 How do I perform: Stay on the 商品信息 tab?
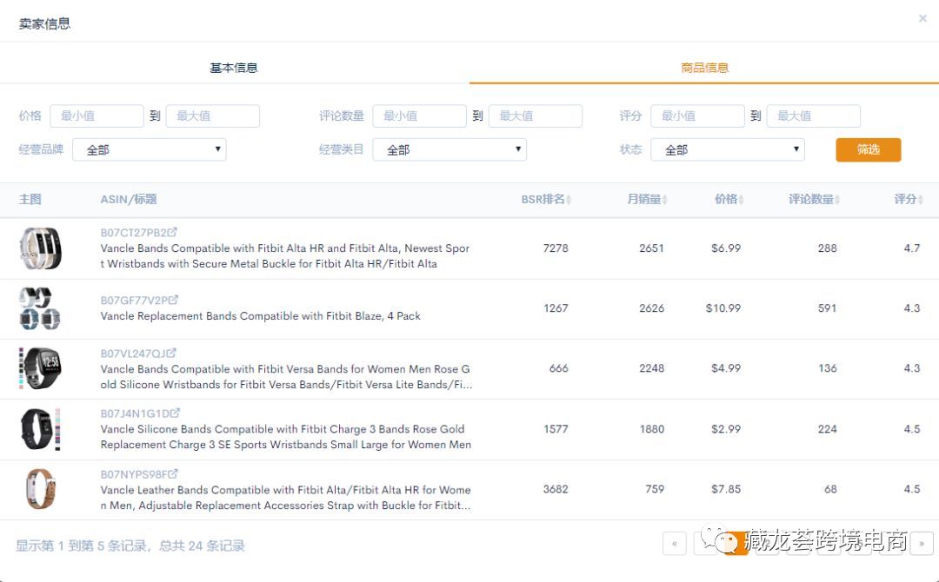coord(704,67)
